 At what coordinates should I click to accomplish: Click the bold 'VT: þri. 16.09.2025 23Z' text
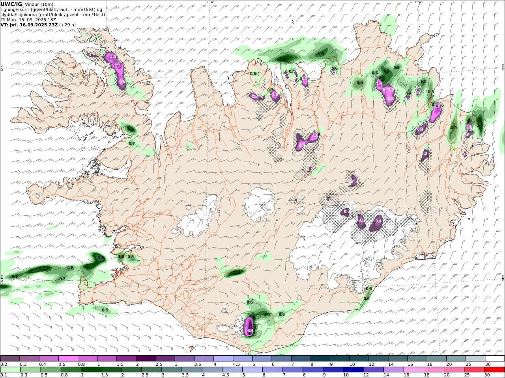click(30, 25)
